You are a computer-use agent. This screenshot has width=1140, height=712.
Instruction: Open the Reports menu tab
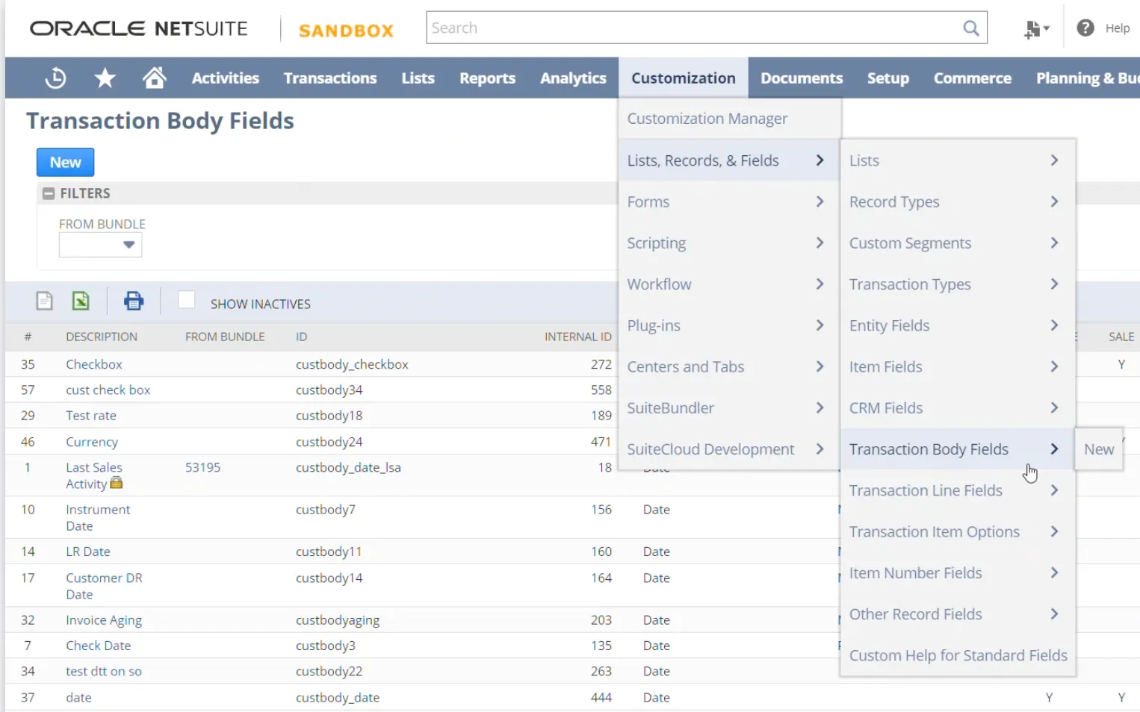click(x=487, y=78)
